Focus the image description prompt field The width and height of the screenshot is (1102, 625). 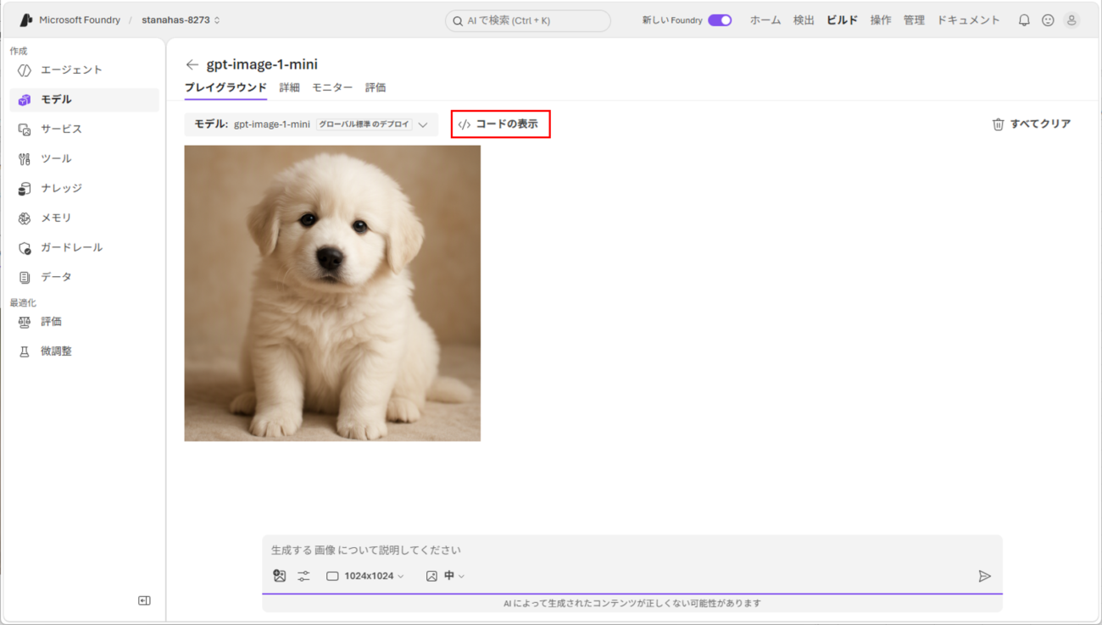point(632,550)
